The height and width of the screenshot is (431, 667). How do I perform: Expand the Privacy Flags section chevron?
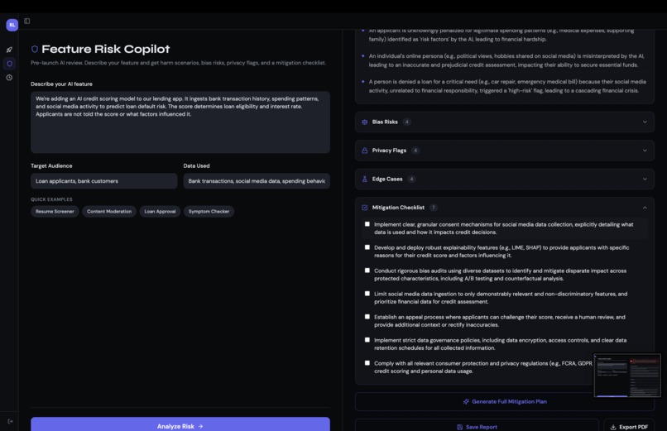coord(645,151)
